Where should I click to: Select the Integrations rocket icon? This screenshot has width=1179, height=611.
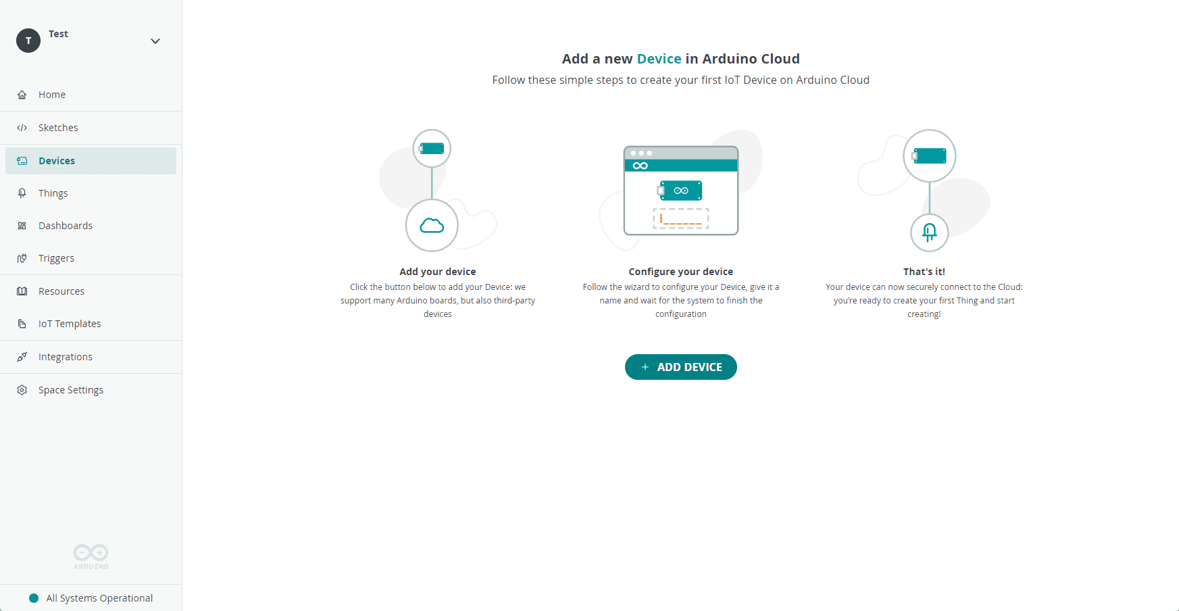pos(22,356)
